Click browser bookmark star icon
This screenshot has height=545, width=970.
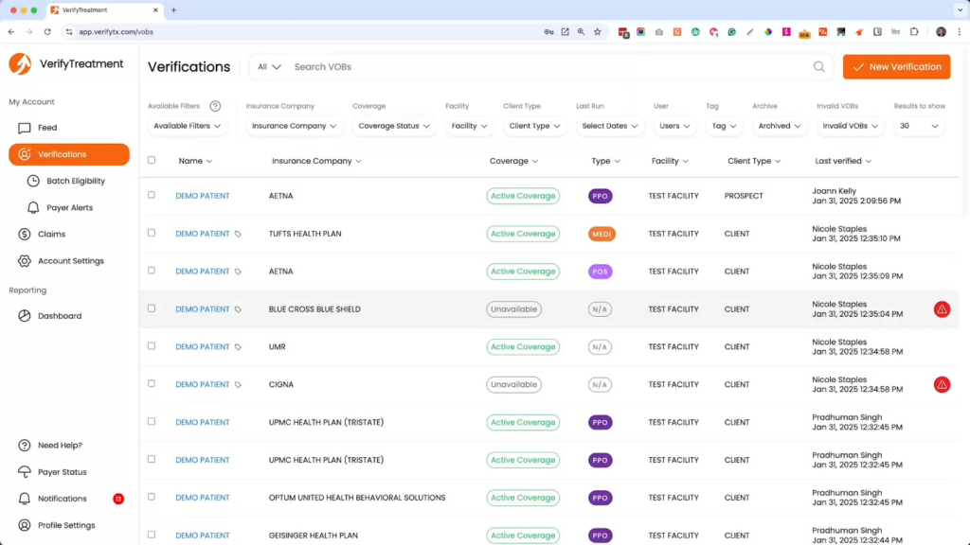597,31
